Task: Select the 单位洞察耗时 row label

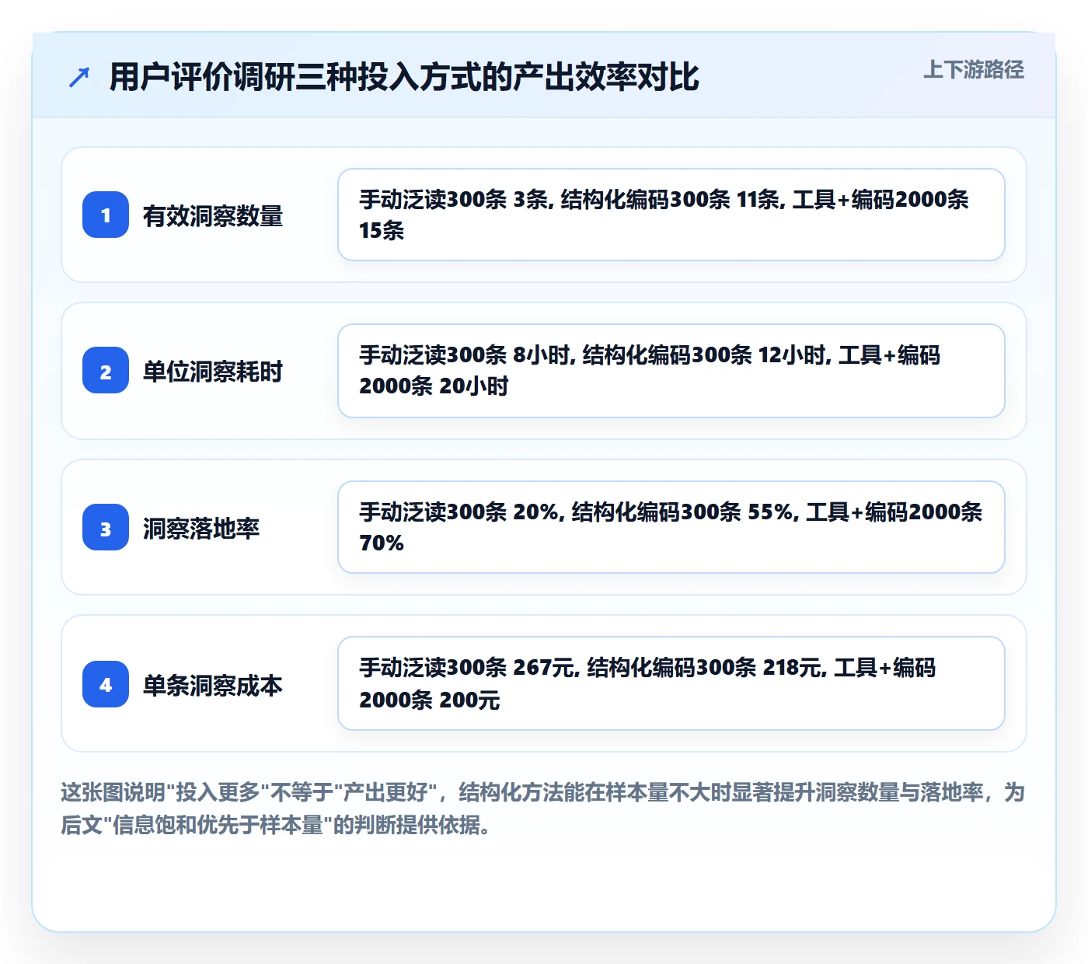Action: 213,371
